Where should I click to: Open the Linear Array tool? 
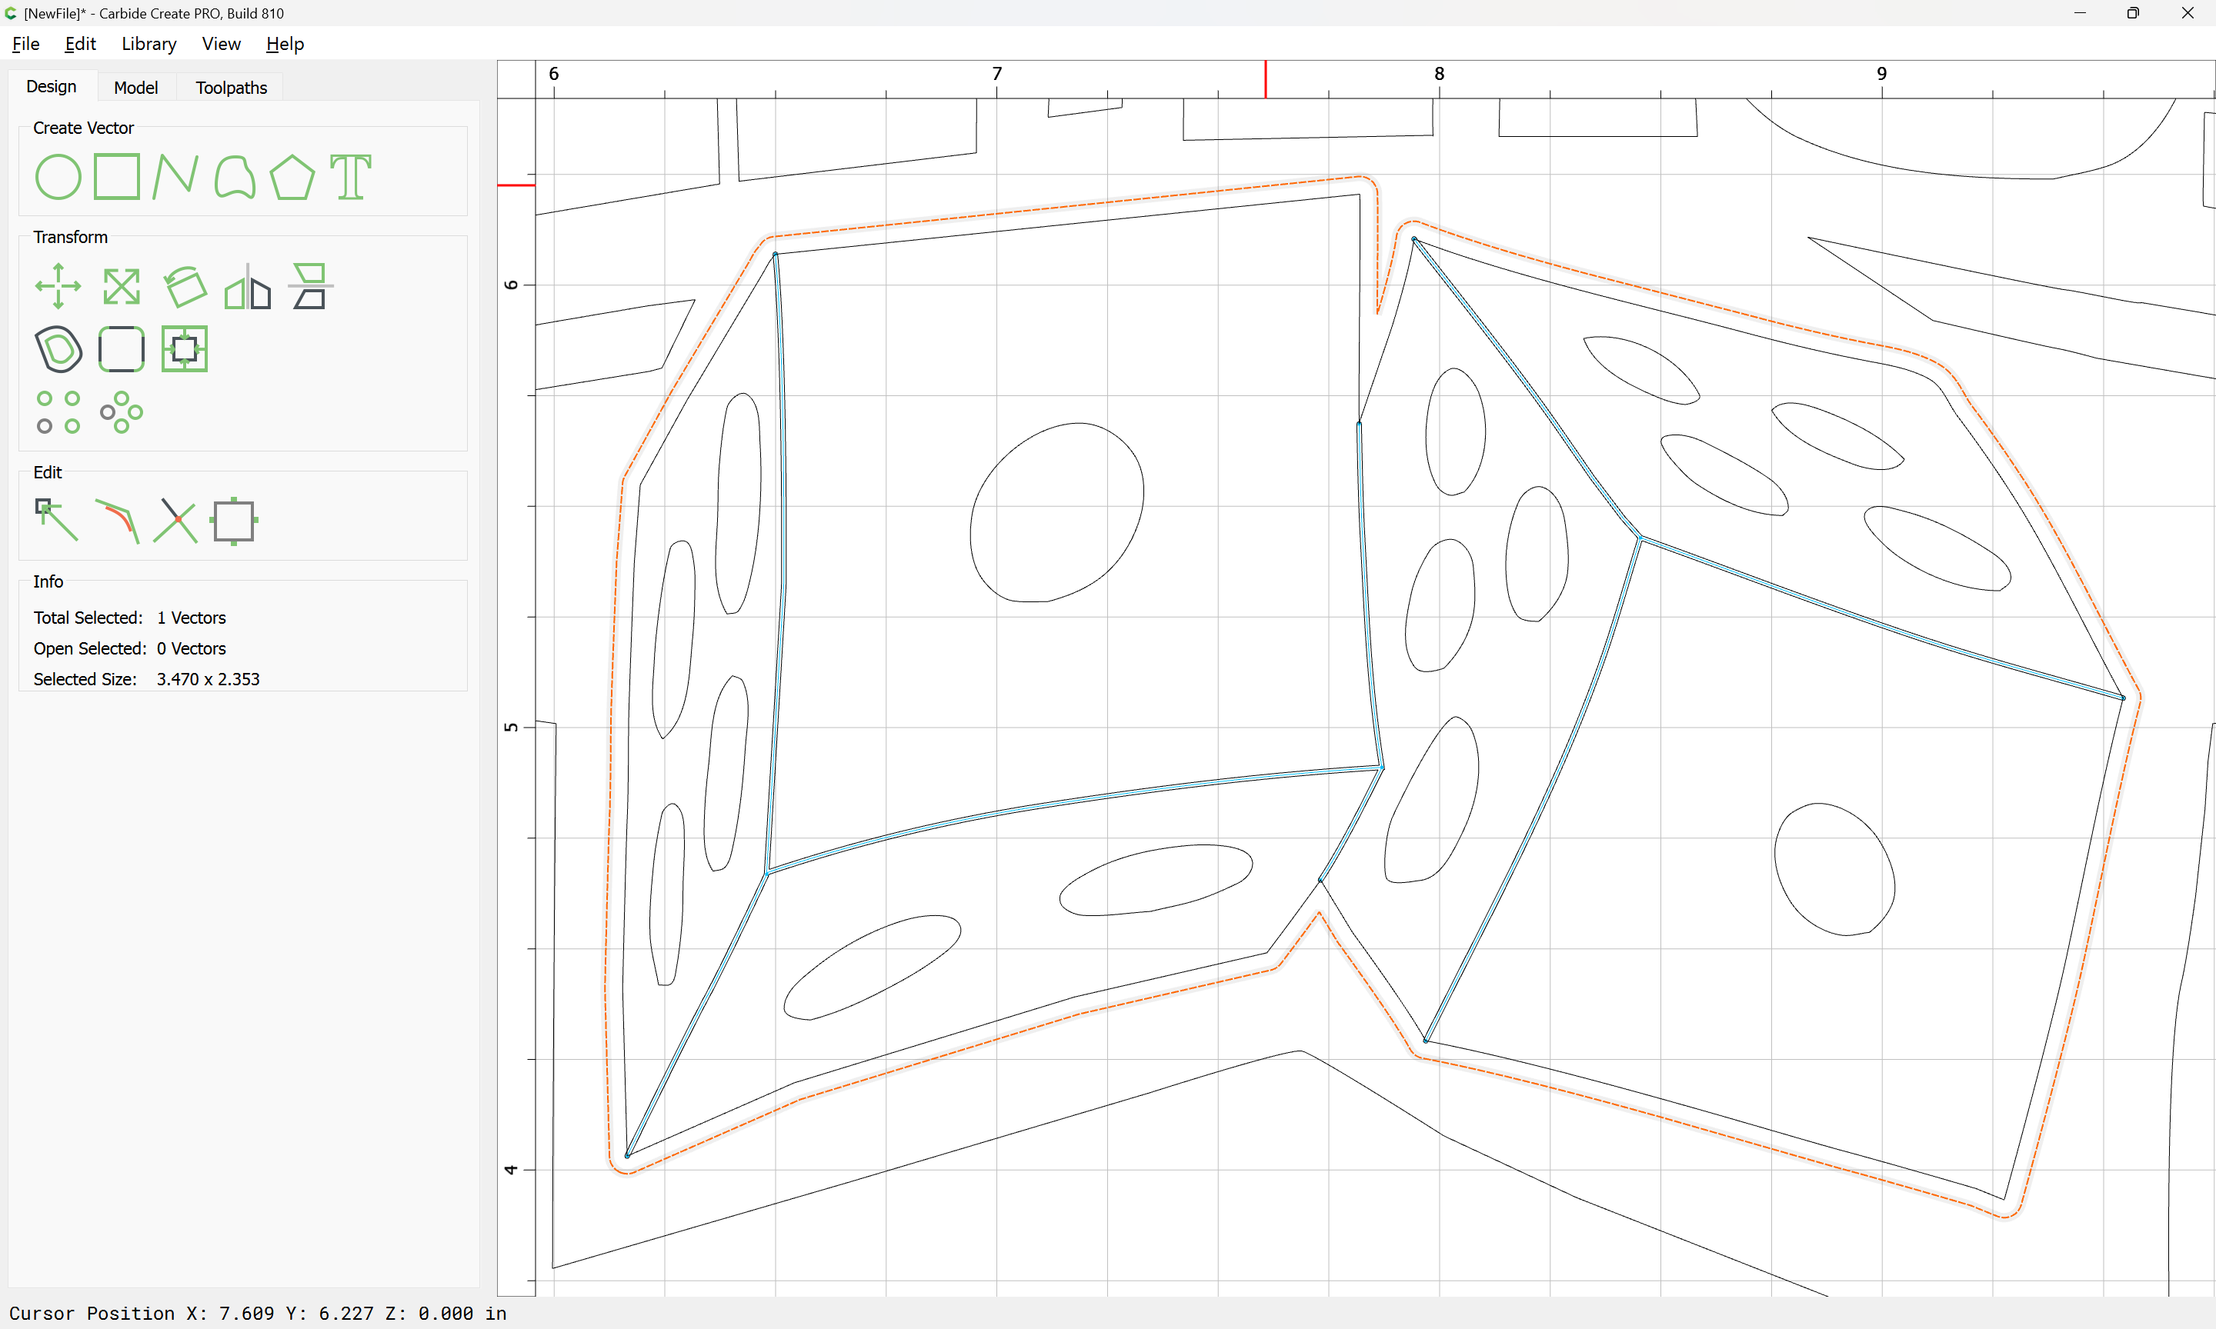[x=58, y=412]
